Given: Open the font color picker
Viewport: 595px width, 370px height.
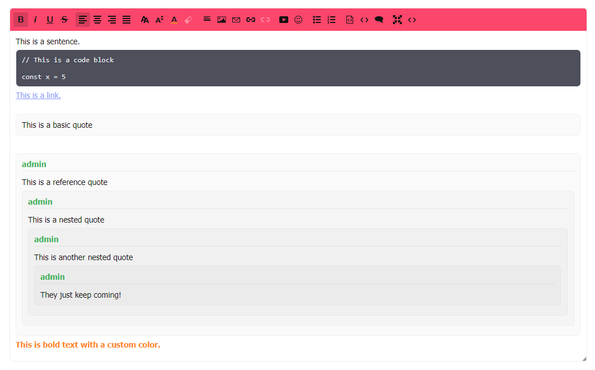Looking at the screenshot, I should click(174, 20).
